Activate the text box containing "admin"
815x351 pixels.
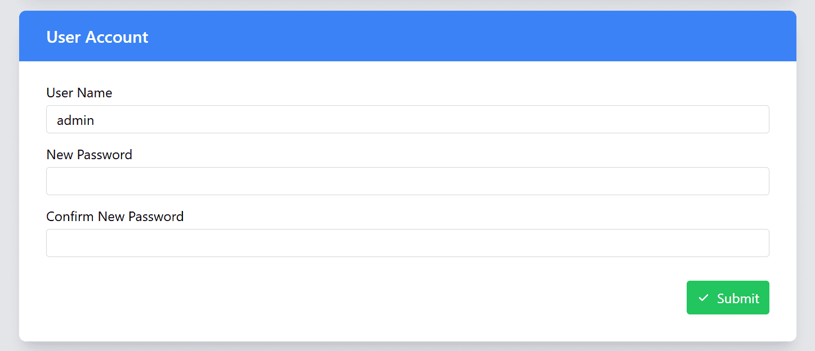pos(407,119)
